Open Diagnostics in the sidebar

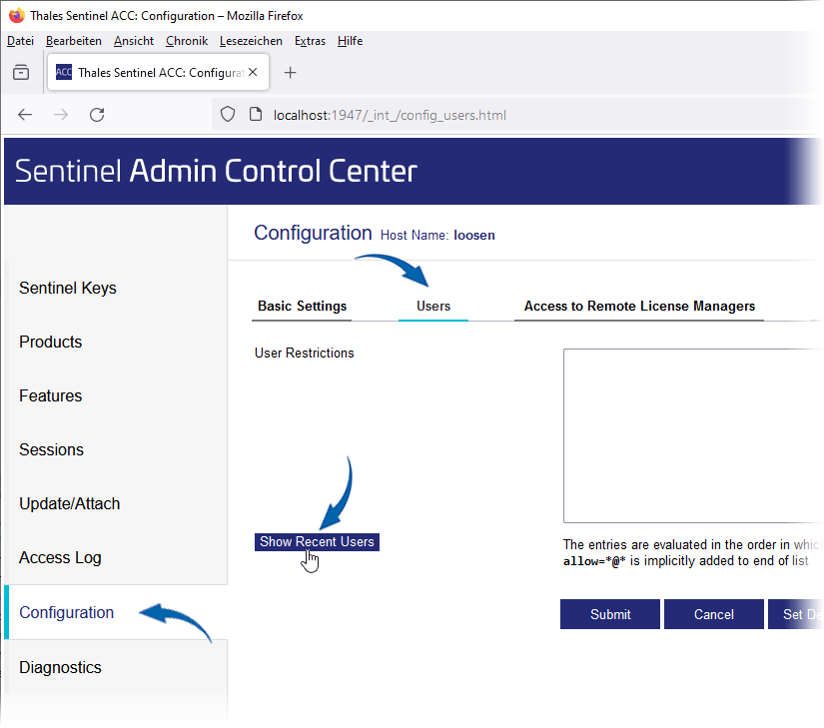point(60,667)
